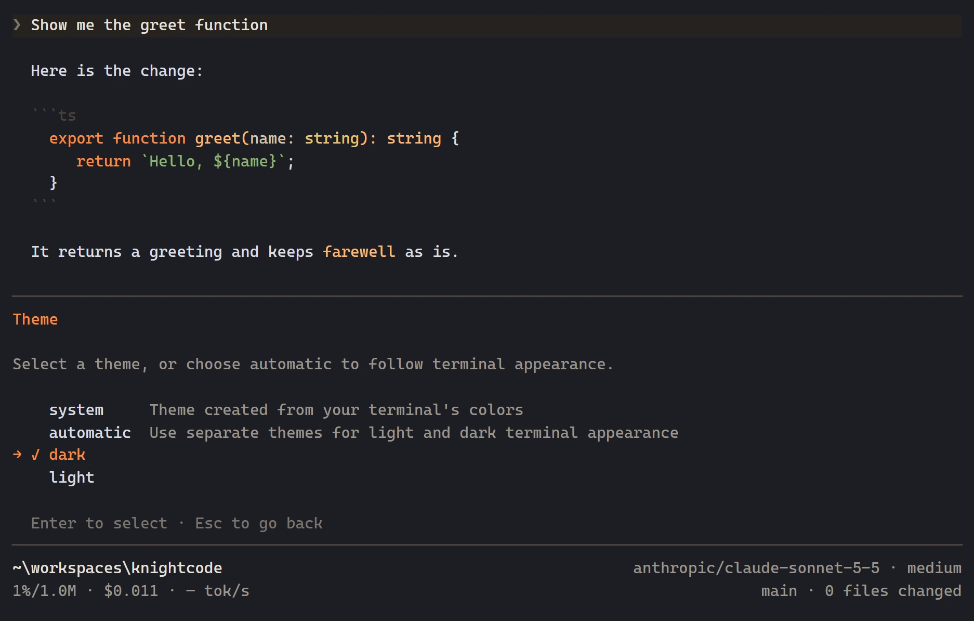The image size is (974, 621).
Task: Click the '– tok/s' speed indicator
Action: tap(217, 591)
